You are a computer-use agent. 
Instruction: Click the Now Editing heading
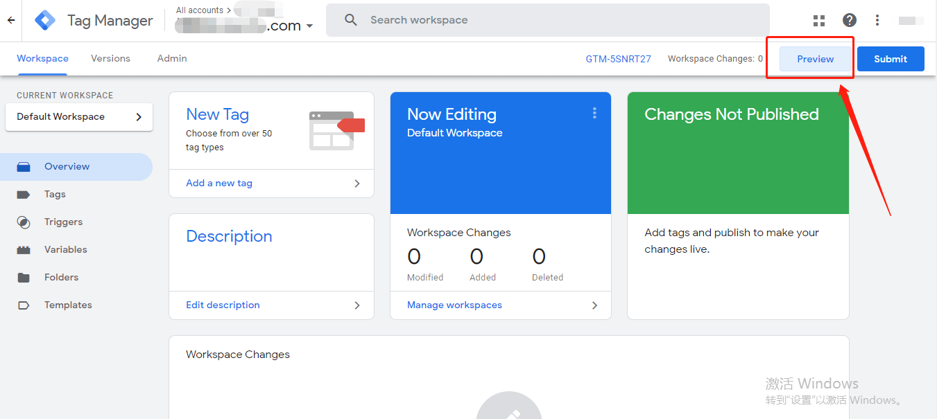click(x=452, y=114)
